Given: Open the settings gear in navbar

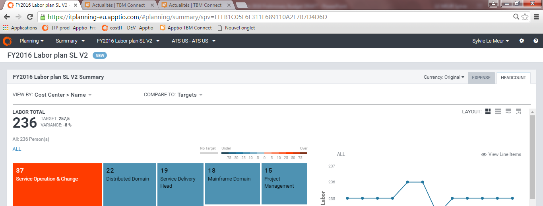Looking at the screenshot, I should [x=522, y=41].
